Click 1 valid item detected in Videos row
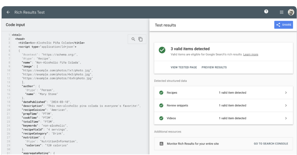 (x=233, y=118)
